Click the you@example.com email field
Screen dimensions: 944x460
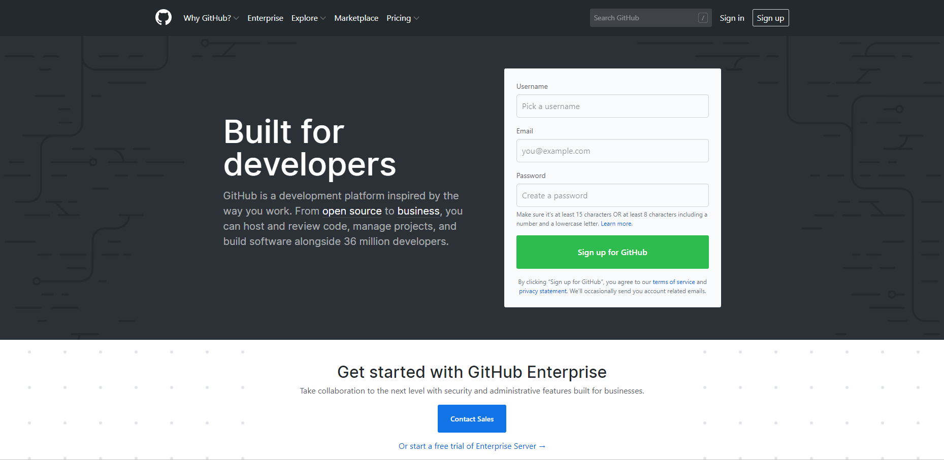click(612, 151)
